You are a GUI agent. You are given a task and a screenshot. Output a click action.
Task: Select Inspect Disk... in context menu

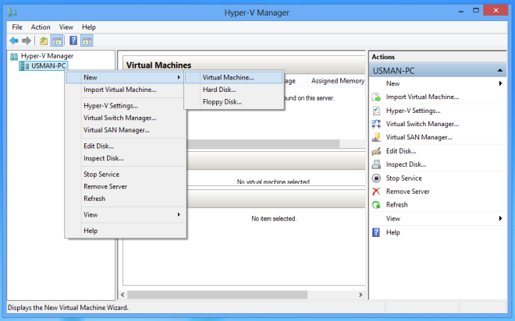coord(126,158)
